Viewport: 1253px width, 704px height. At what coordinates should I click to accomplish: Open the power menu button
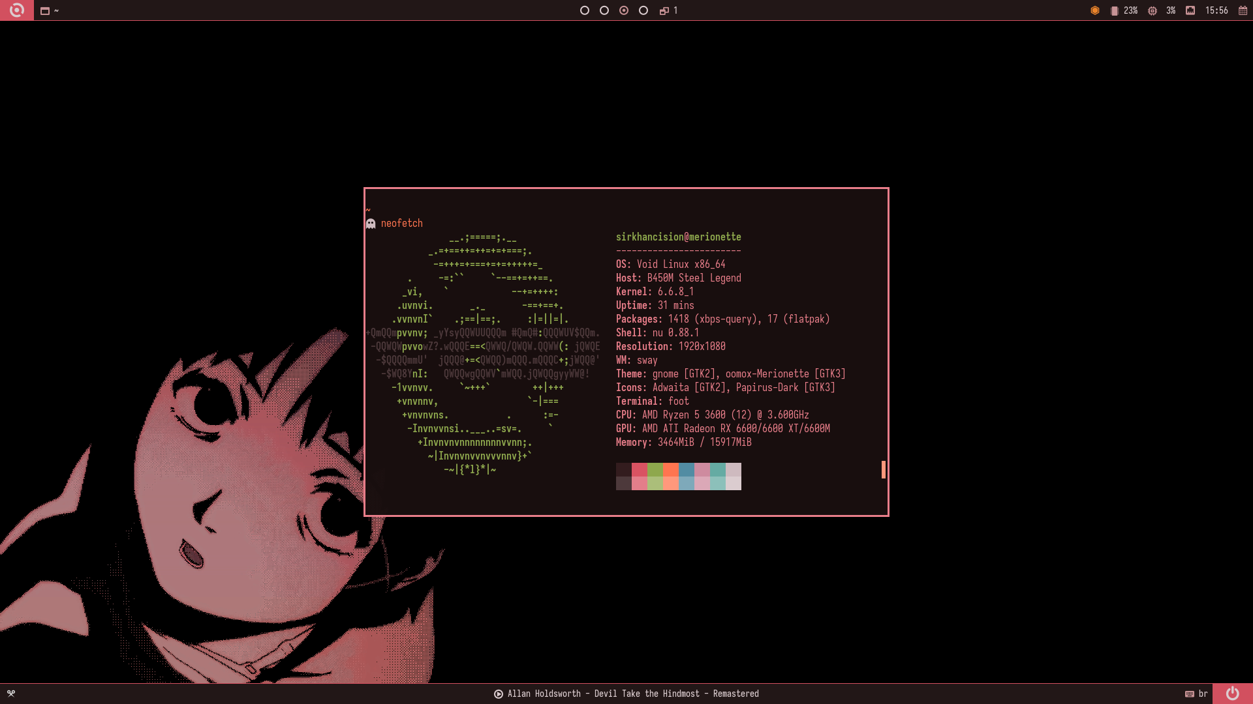(x=1232, y=694)
